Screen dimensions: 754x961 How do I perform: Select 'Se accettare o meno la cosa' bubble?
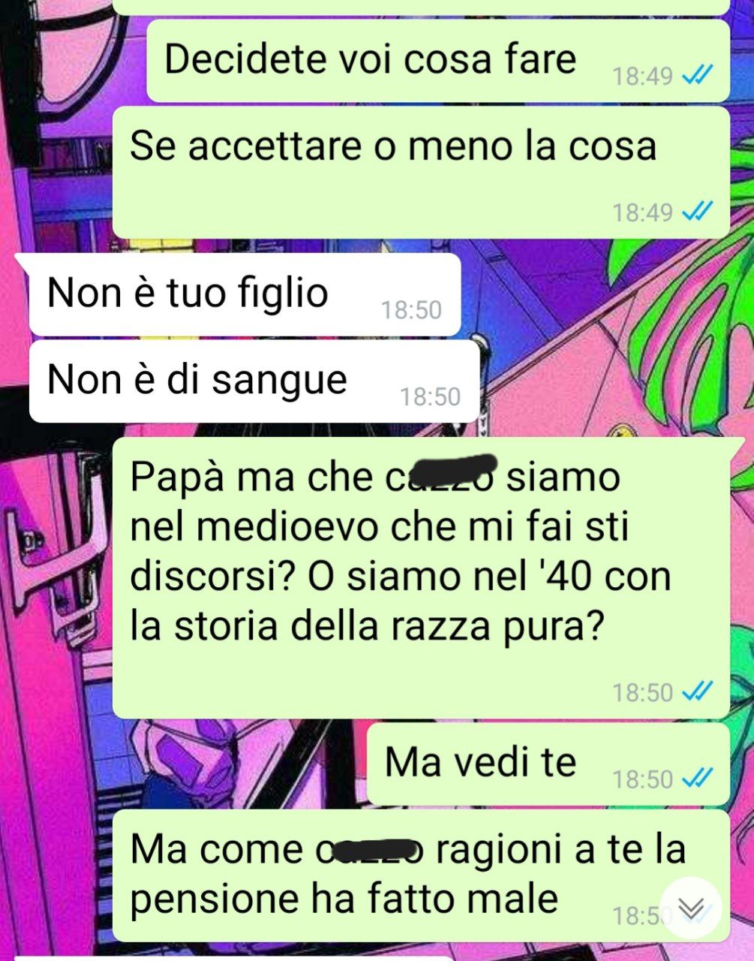(x=421, y=173)
